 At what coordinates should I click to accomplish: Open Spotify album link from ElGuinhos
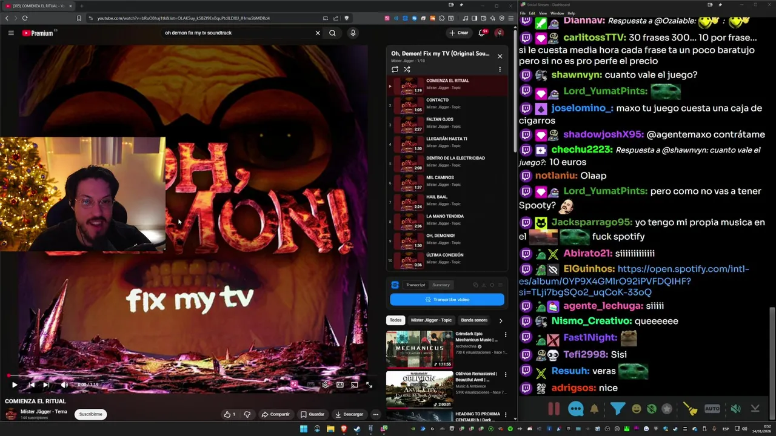click(634, 281)
